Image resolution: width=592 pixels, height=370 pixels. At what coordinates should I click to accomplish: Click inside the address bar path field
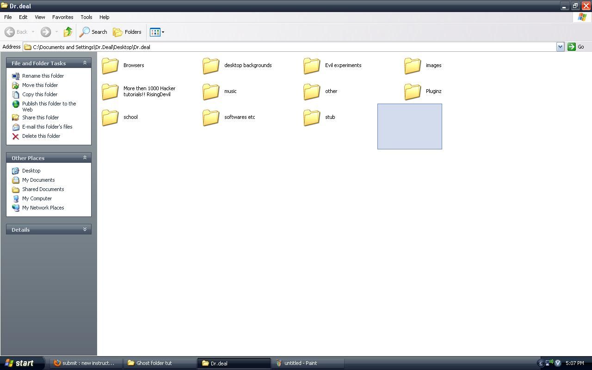231,47
